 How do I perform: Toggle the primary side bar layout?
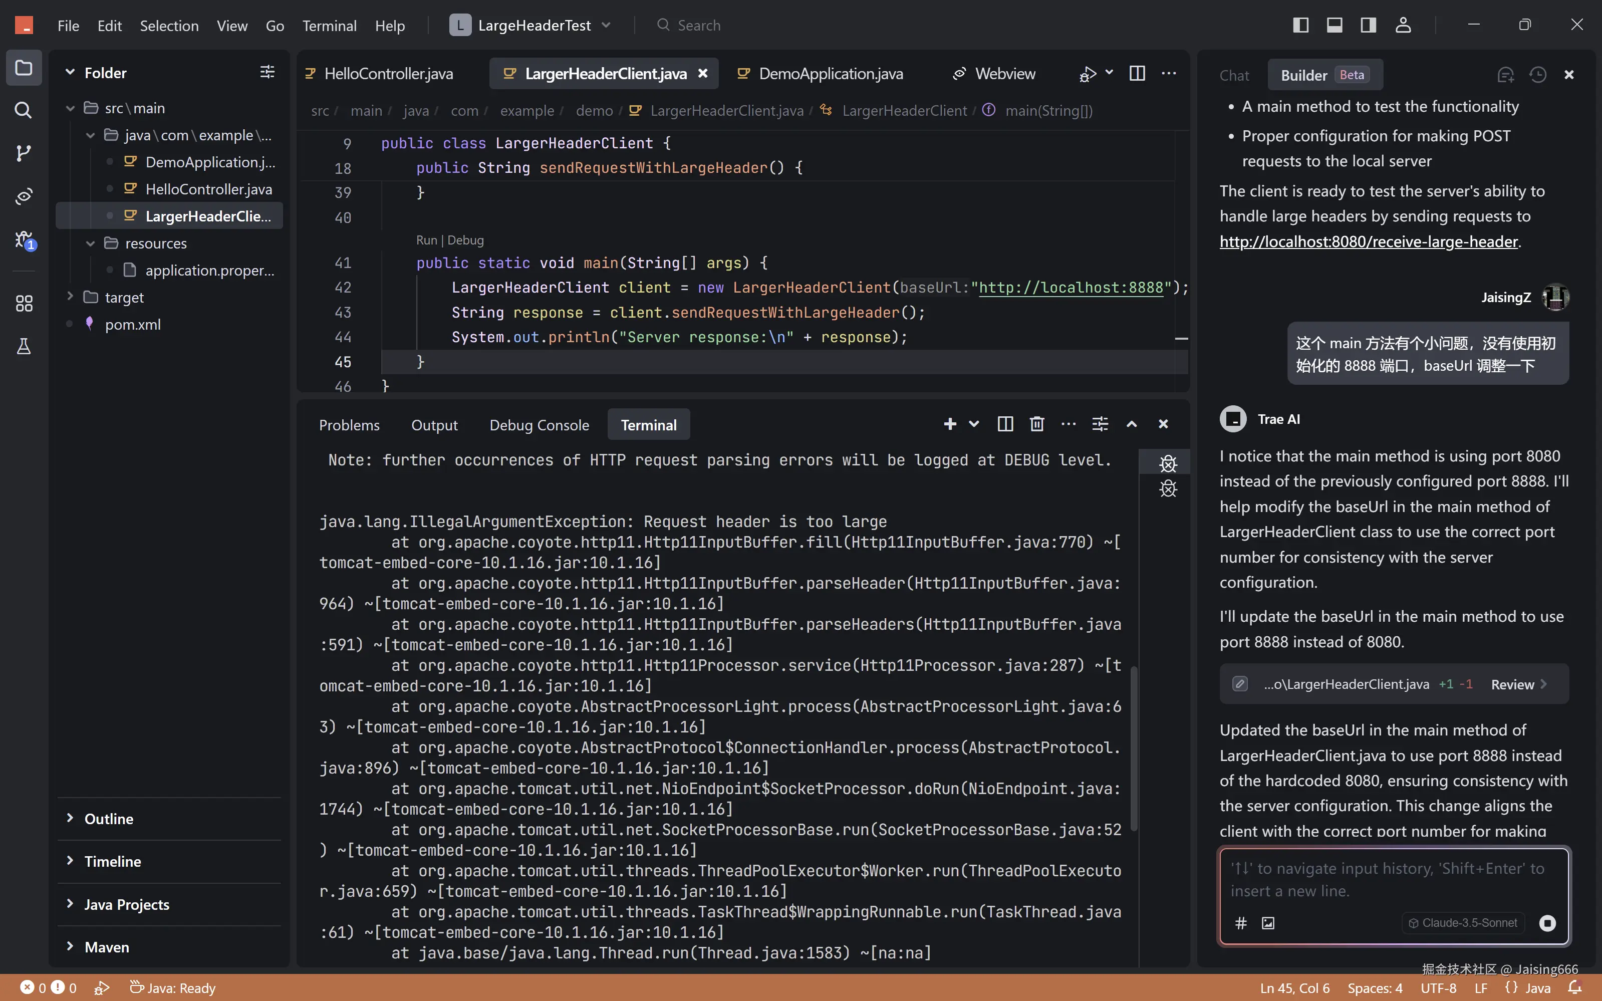pyautogui.click(x=1300, y=25)
